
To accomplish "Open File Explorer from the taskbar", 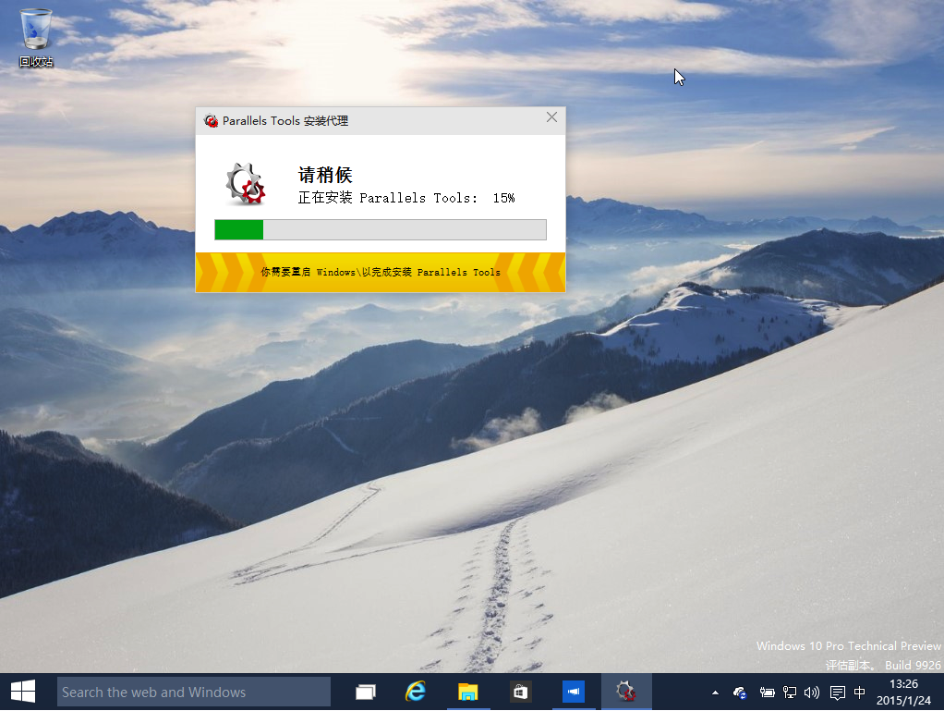I will tap(467, 692).
